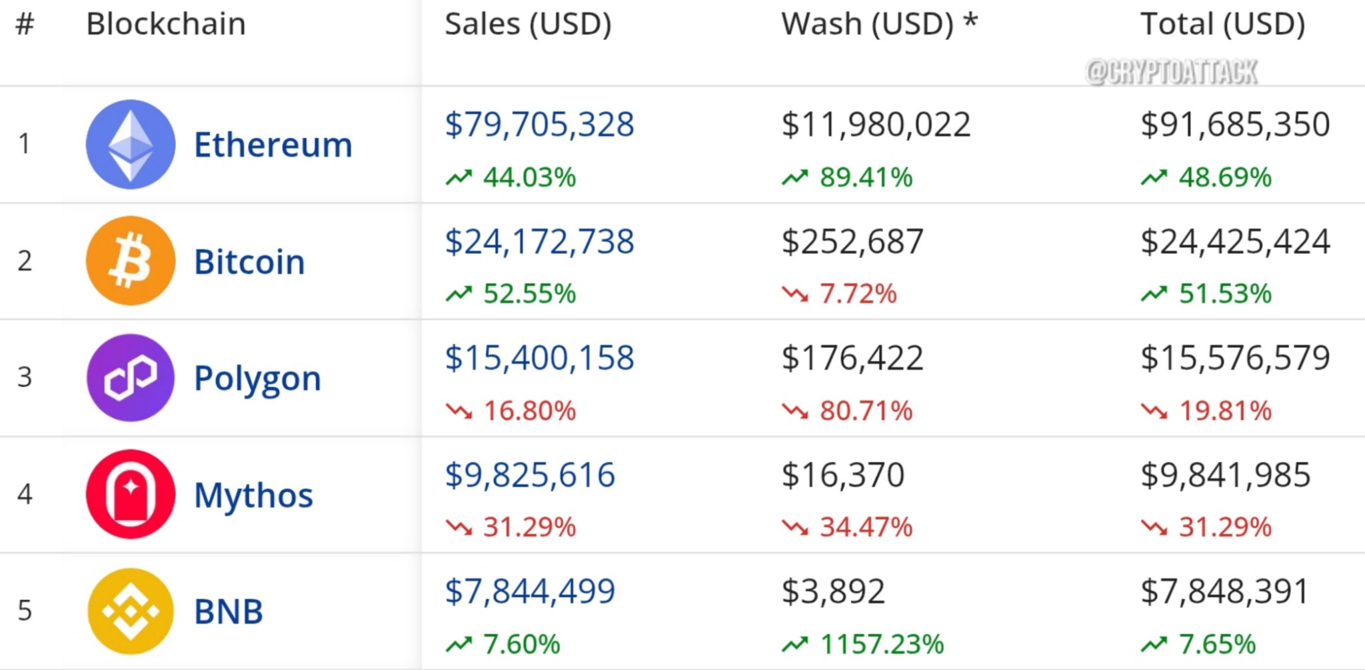Click the green up-trend arrow beside 44.03%
1365x670 pixels.
coord(459,178)
